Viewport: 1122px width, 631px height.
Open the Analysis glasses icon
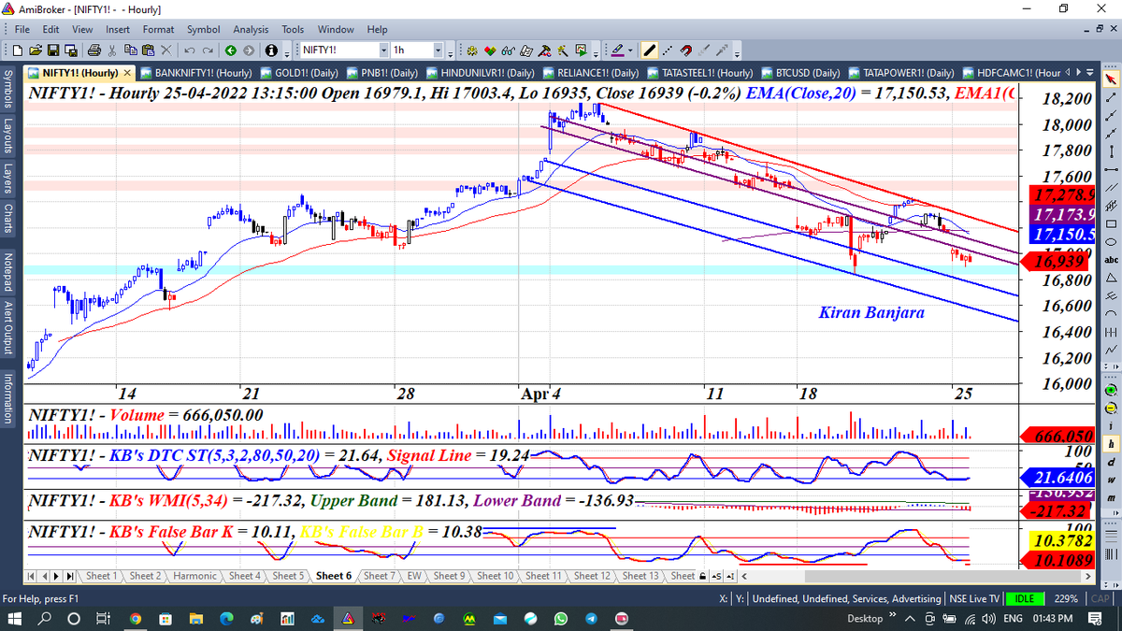(508, 49)
